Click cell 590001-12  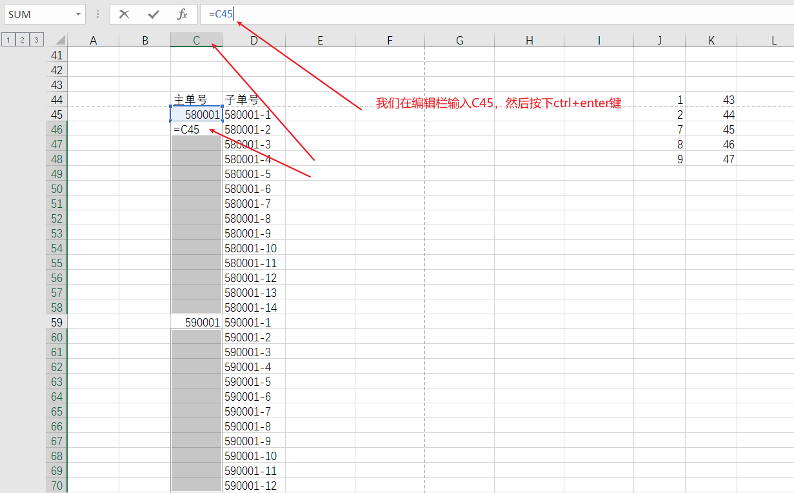[x=254, y=485]
